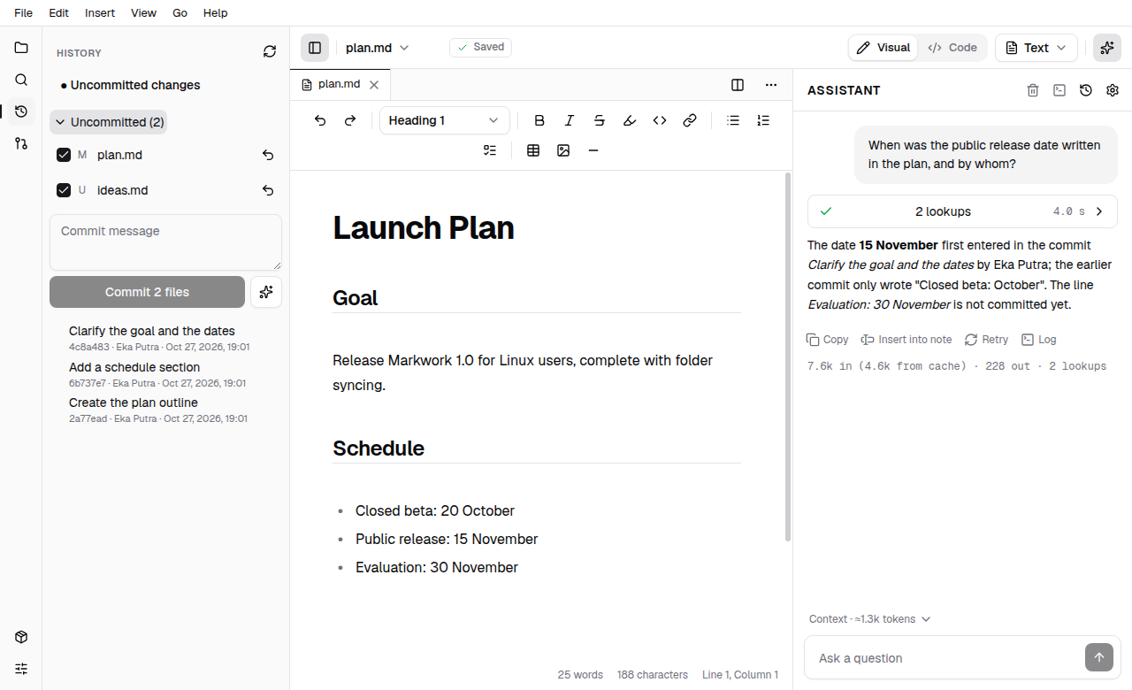This screenshot has height=690, width=1132.
Task: Expand the 2 lookups details
Action: pos(962,211)
